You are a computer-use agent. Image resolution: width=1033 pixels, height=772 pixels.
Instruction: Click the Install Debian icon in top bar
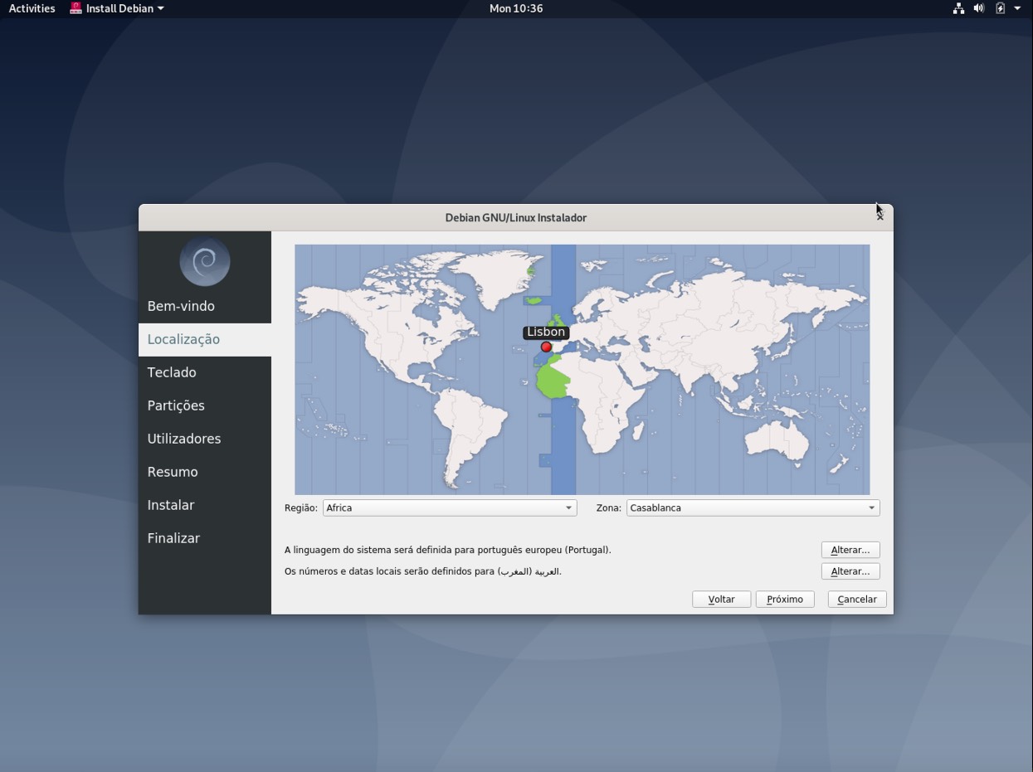pos(76,8)
